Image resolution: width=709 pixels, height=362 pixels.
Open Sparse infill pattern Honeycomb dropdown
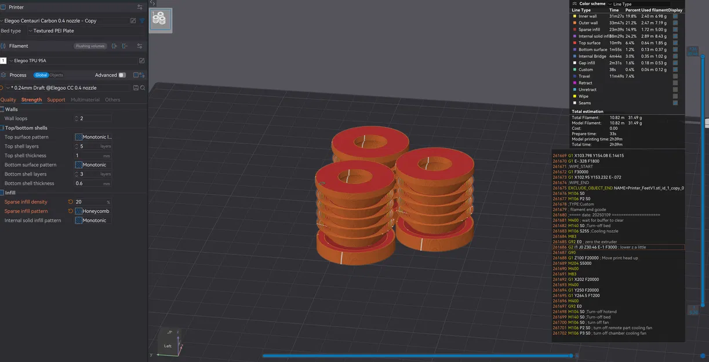point(93,211)
